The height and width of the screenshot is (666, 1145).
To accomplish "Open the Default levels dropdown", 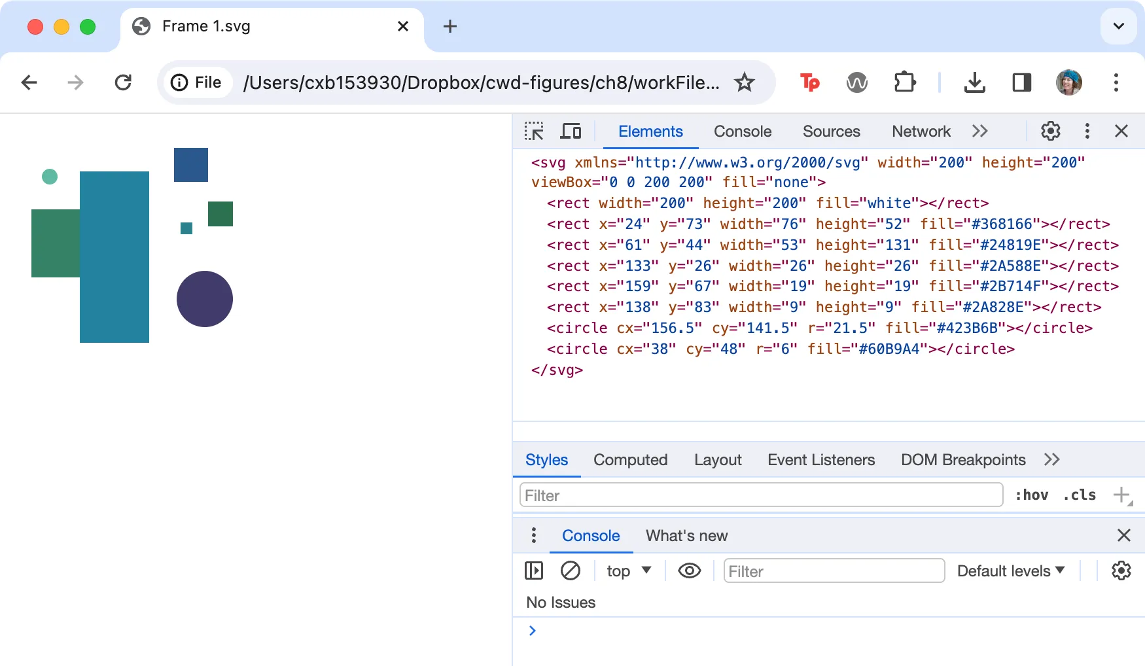I will coord(1010,570).
